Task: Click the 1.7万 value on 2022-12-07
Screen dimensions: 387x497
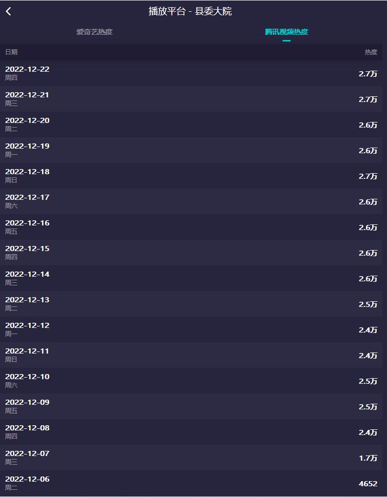Action: click(368, 458)
